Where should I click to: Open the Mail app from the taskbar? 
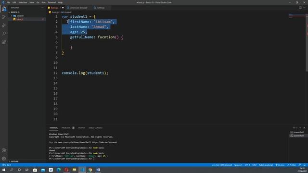[43, 170]
